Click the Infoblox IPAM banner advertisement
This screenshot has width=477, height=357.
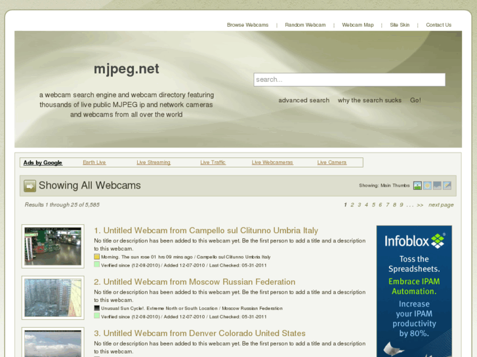coord(414,291)
